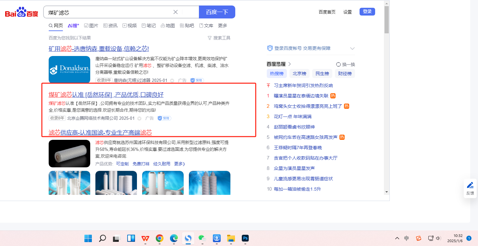
Task: Open the 搜索工具 filter
Action: click(x=219, y=38)
